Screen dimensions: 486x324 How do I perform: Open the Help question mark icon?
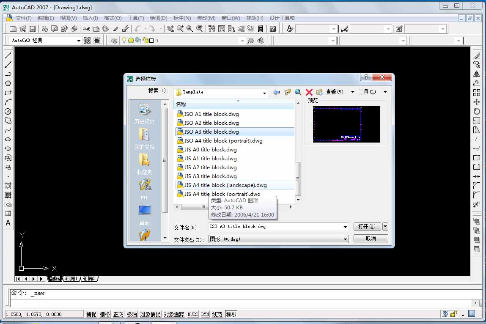coord(273,29)
